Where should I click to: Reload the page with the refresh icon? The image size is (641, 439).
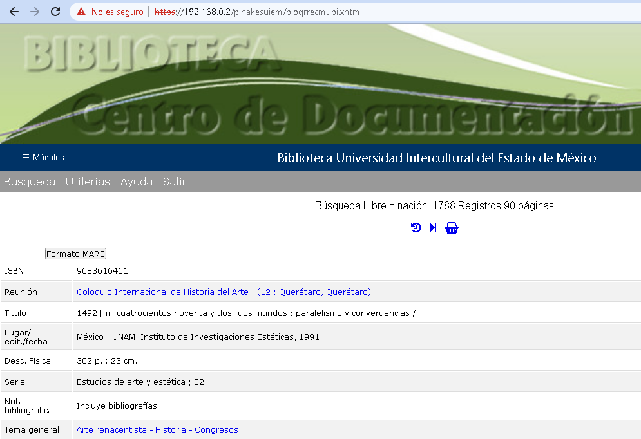55,12
